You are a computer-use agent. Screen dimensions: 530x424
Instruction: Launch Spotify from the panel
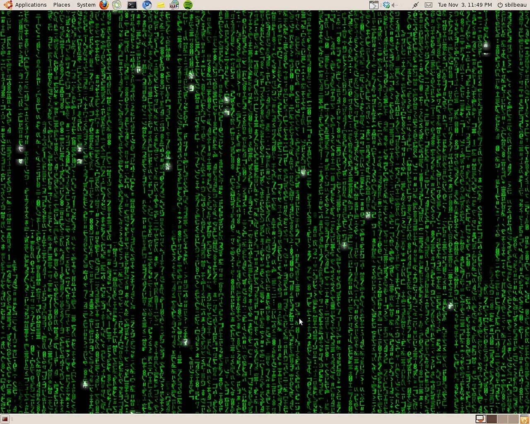click(188, 5)
